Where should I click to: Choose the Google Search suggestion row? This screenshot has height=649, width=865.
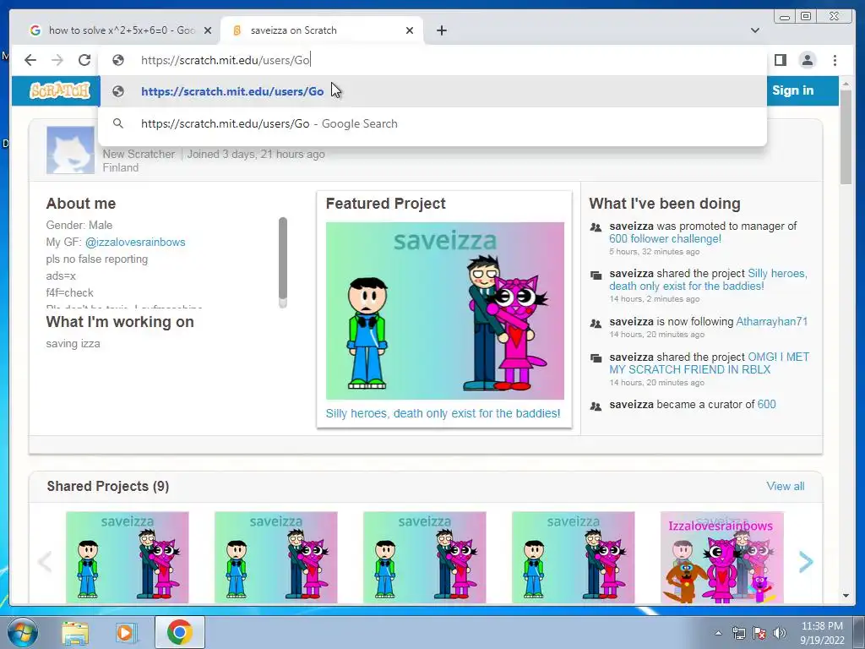[x=432, y=123]
